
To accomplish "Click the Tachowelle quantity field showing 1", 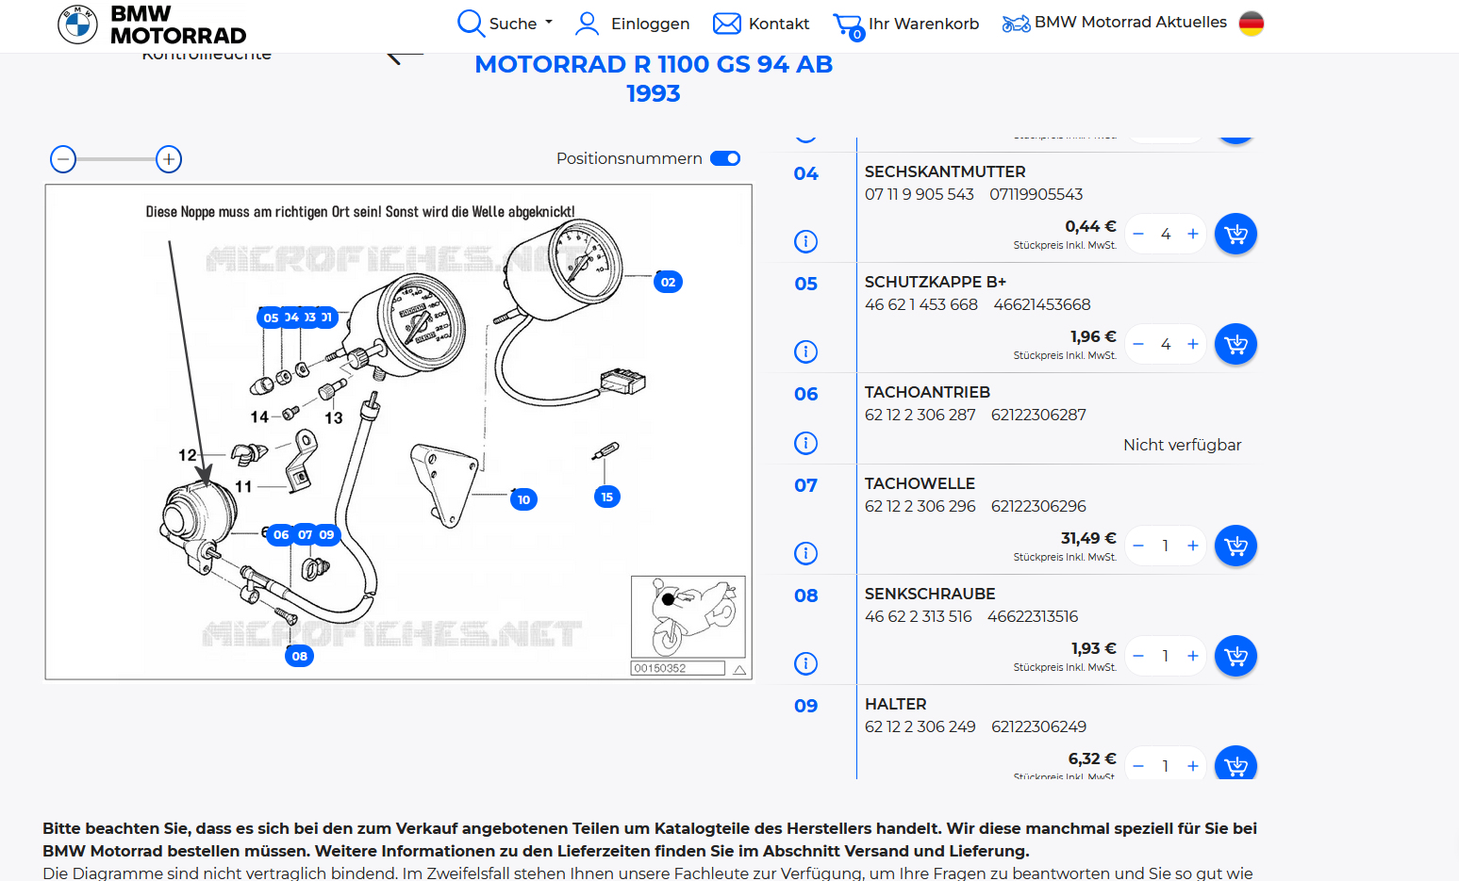I will point(1166,546).
